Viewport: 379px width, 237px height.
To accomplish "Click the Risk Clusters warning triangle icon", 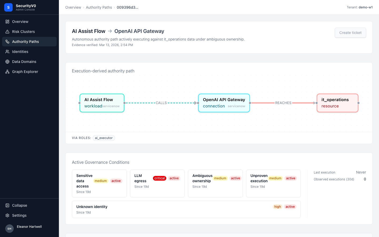I will (x=7, y=32).
